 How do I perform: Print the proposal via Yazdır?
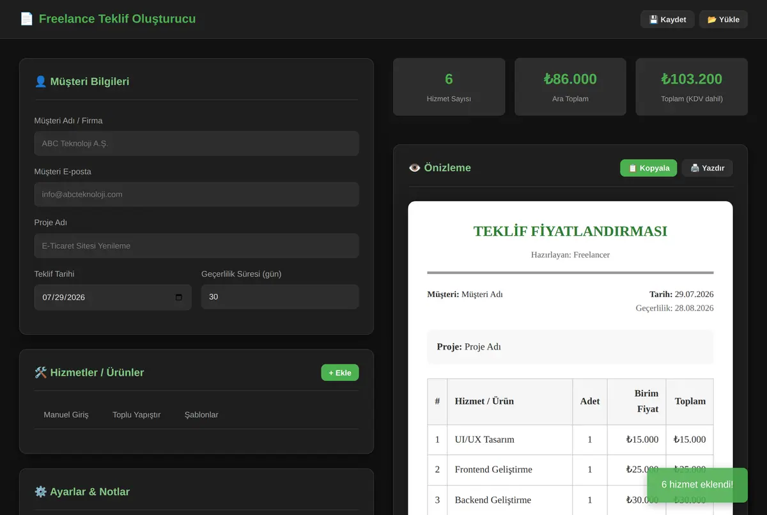coord(707,168)
